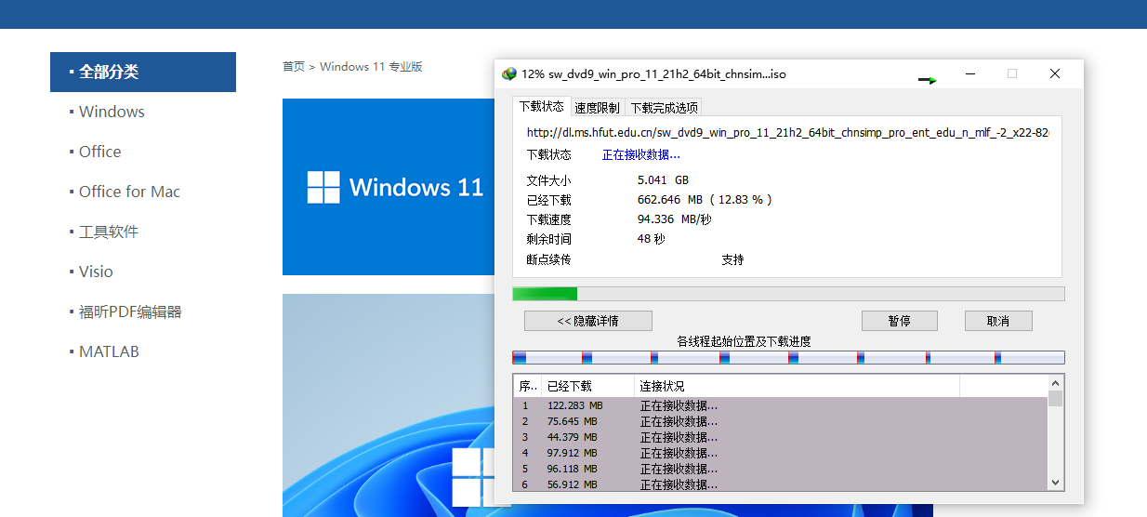Click the Windows 11 bloom wallpaper image
1147x517 pixels.
click(389, 405)
